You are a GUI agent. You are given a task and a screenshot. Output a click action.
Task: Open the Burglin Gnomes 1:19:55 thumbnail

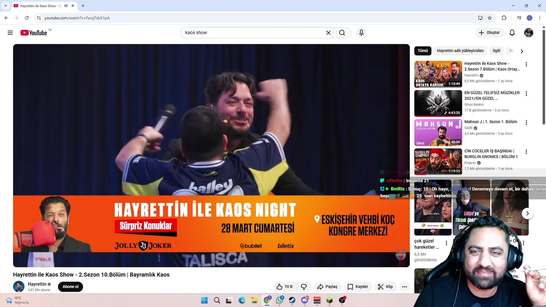(x=438, y=162)
